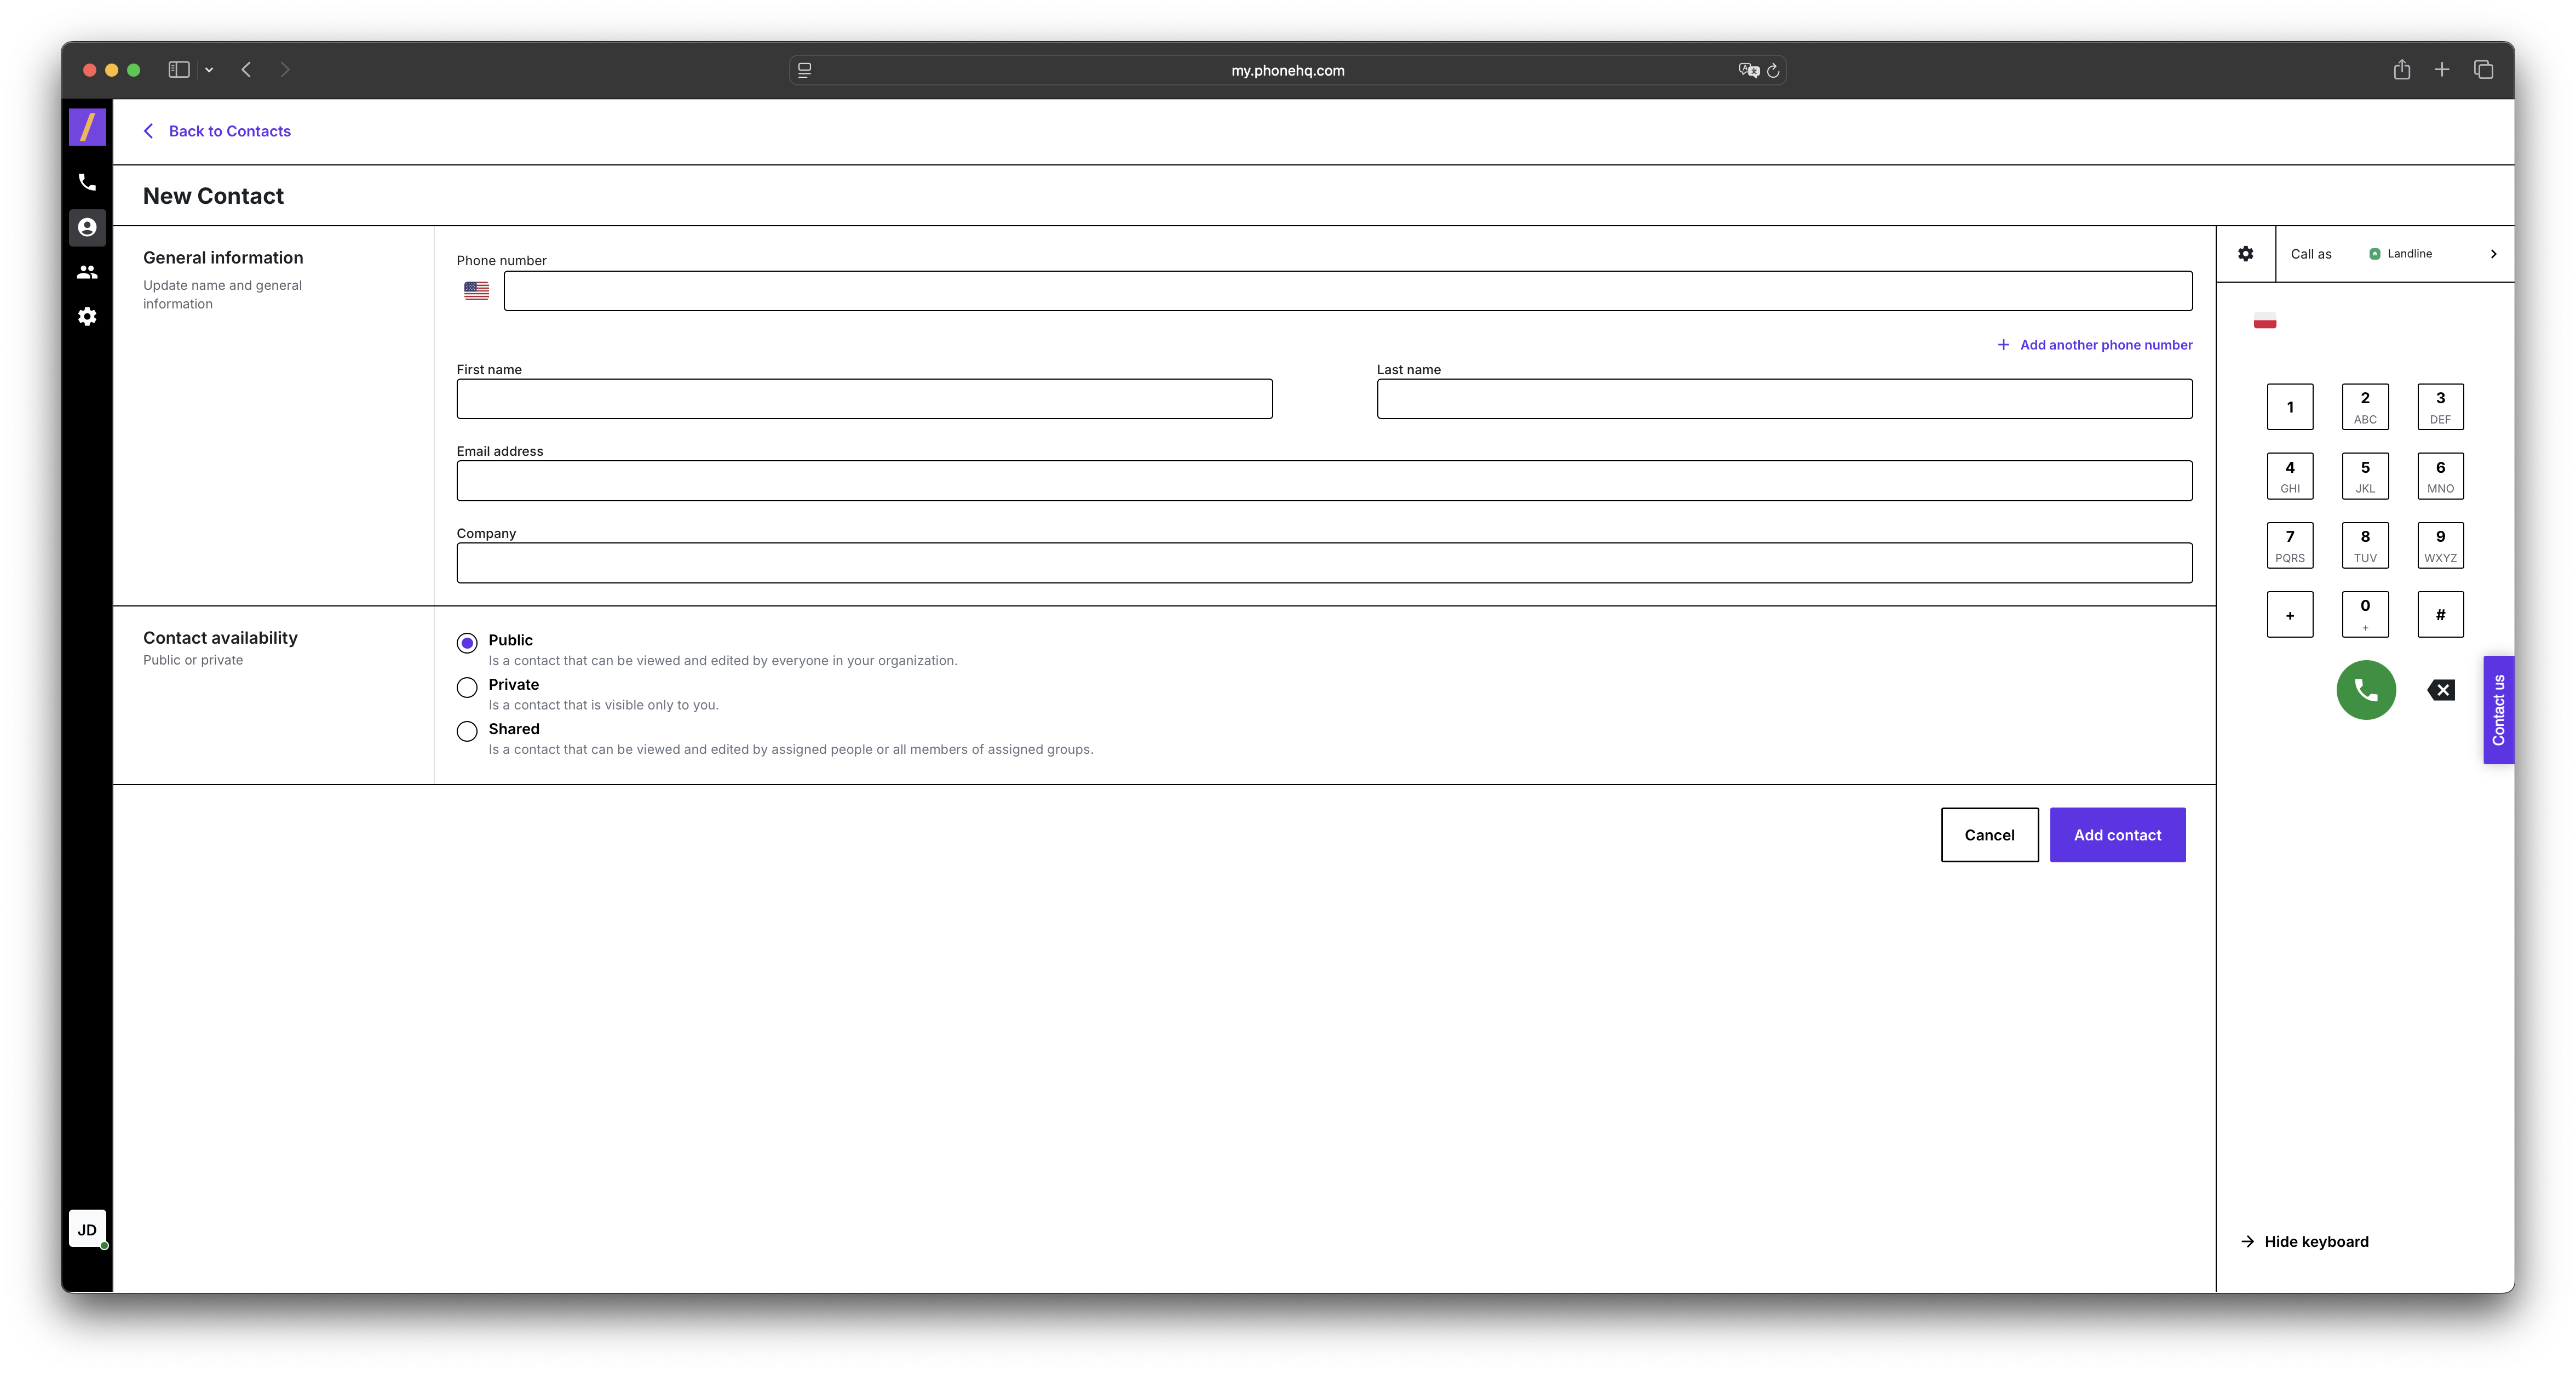2576x1374 pixels.
Task: Open the sidebar settings gear icon
Action: tap(87, 316)
